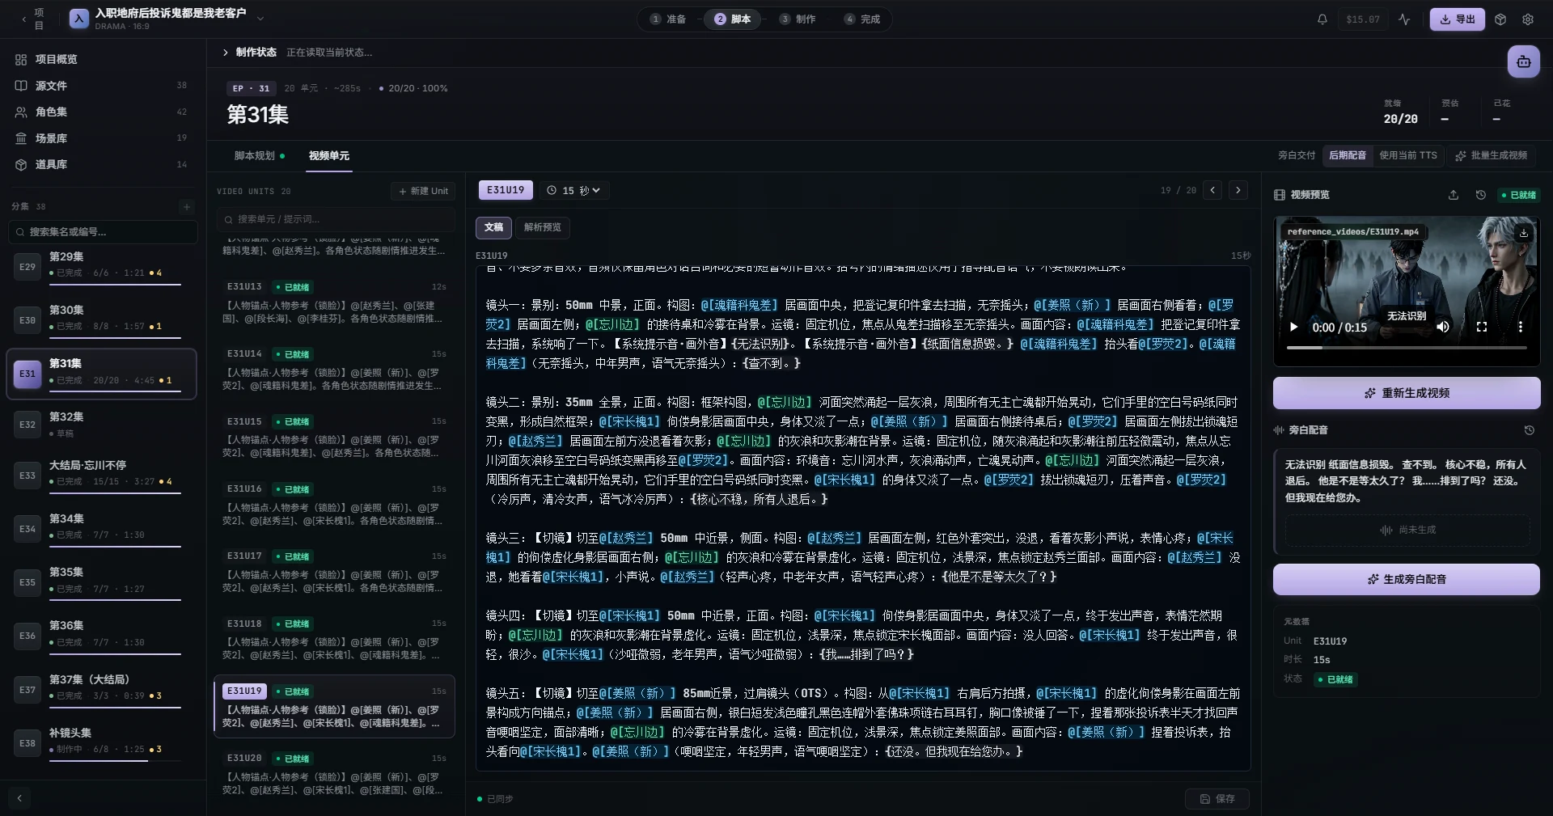Create a new unit with 新建 Unit
This screenshot has height=816, width=1553.
(423, 191)
